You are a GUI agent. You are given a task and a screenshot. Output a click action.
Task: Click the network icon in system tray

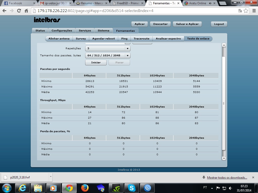pyautogui.click(x=224, y=188)
